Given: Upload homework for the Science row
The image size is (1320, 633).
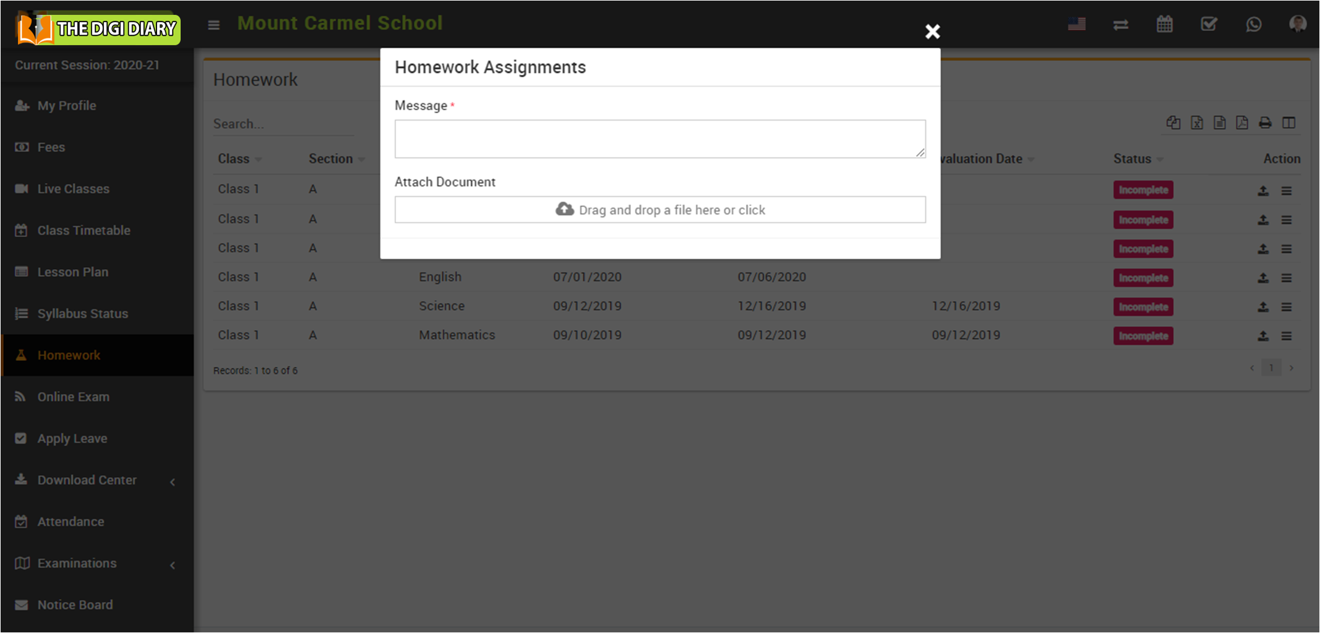Looking at the screenshot, I should pos(1262,307).
